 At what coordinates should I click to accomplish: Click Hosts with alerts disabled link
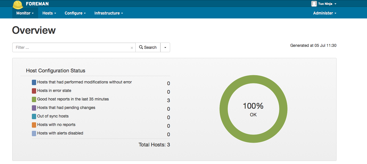click(60, 133)
